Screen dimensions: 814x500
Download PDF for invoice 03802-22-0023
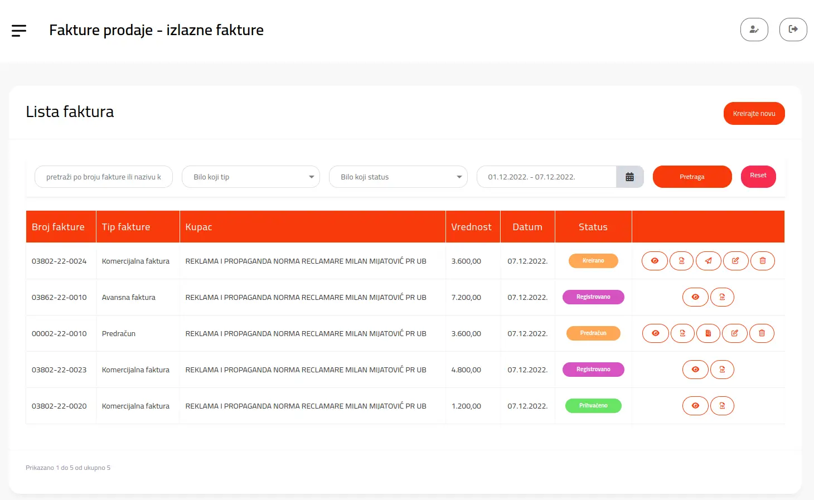pyautogui.click(x=722, y=370)
